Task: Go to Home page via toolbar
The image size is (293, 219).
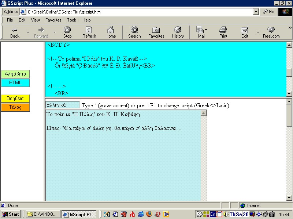Action: click(x=111, y=32)
